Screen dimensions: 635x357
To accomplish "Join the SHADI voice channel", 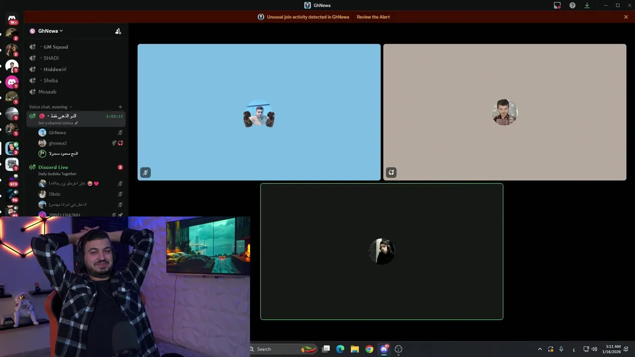I will point(77,58).
